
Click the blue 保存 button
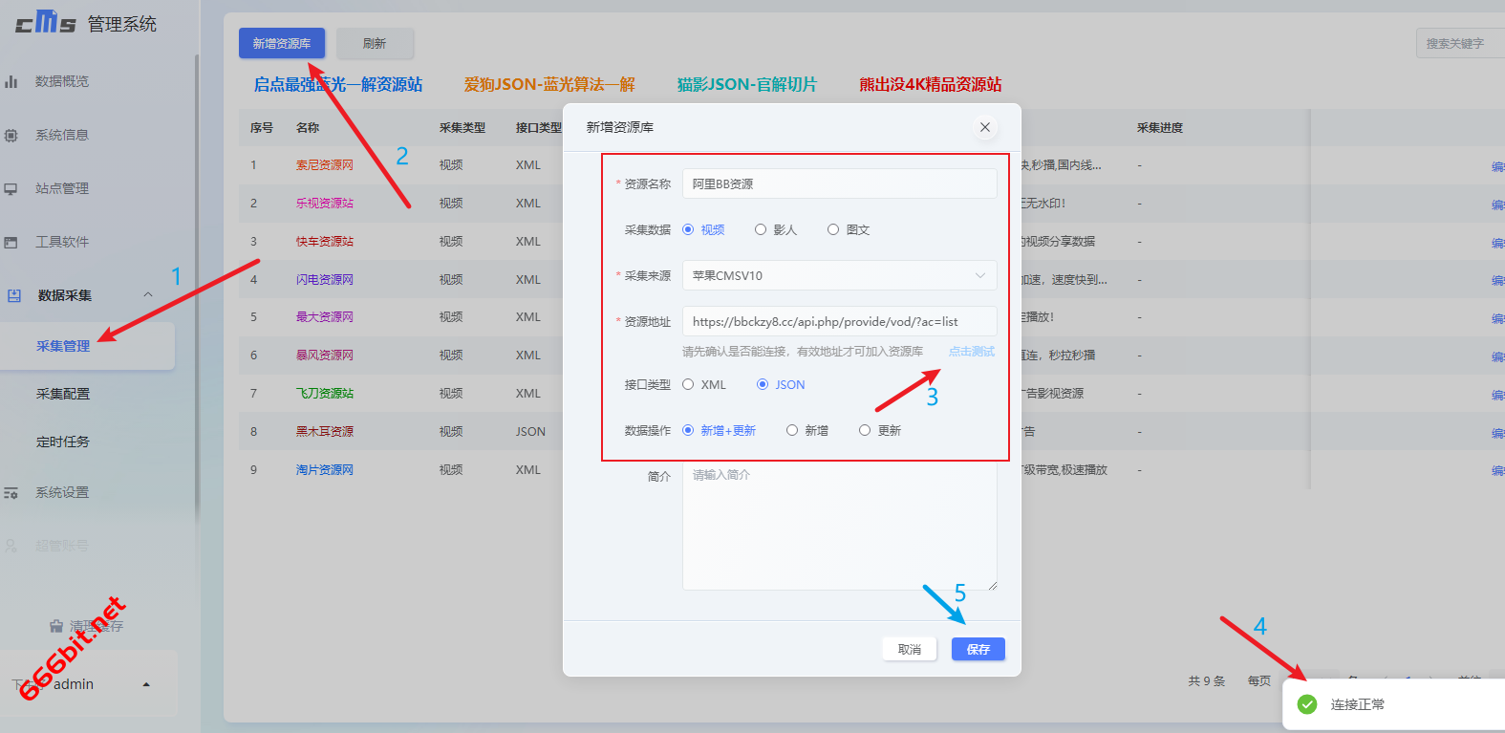point(978,649)
